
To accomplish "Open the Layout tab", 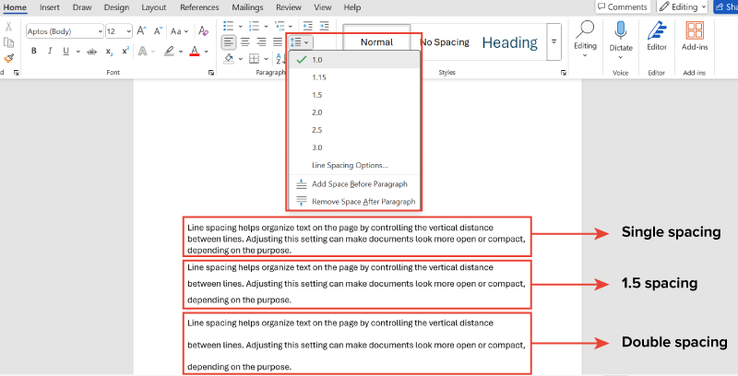I will pyautogui.click(x=154, y=7).
